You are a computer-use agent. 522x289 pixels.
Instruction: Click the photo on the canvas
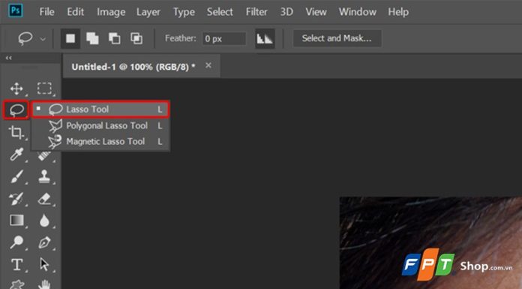[x=430, y=242]
